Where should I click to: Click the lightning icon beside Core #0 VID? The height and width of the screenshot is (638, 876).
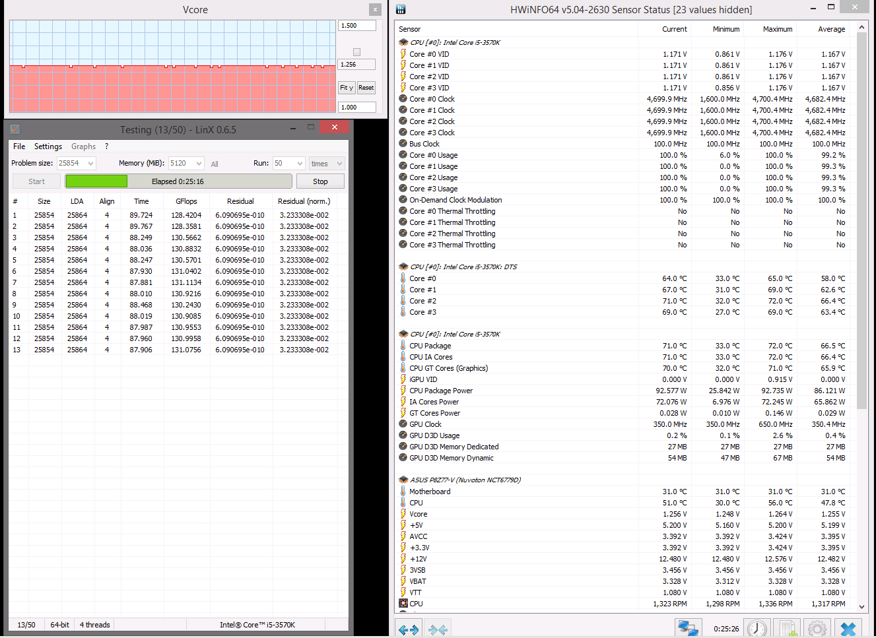(x=403, y=54)
